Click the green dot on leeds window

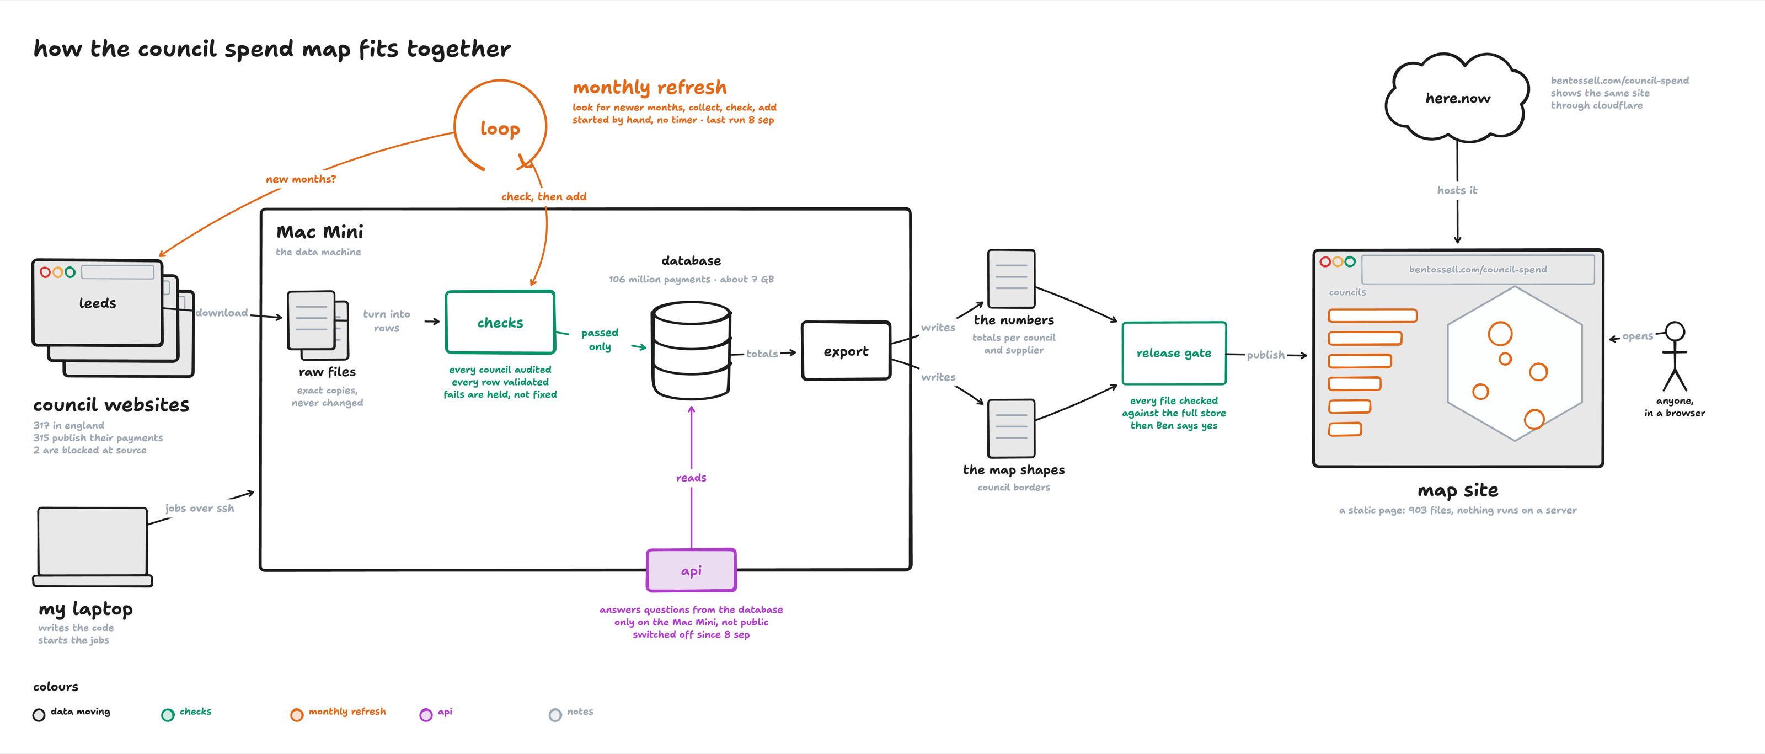coord(70,272)
